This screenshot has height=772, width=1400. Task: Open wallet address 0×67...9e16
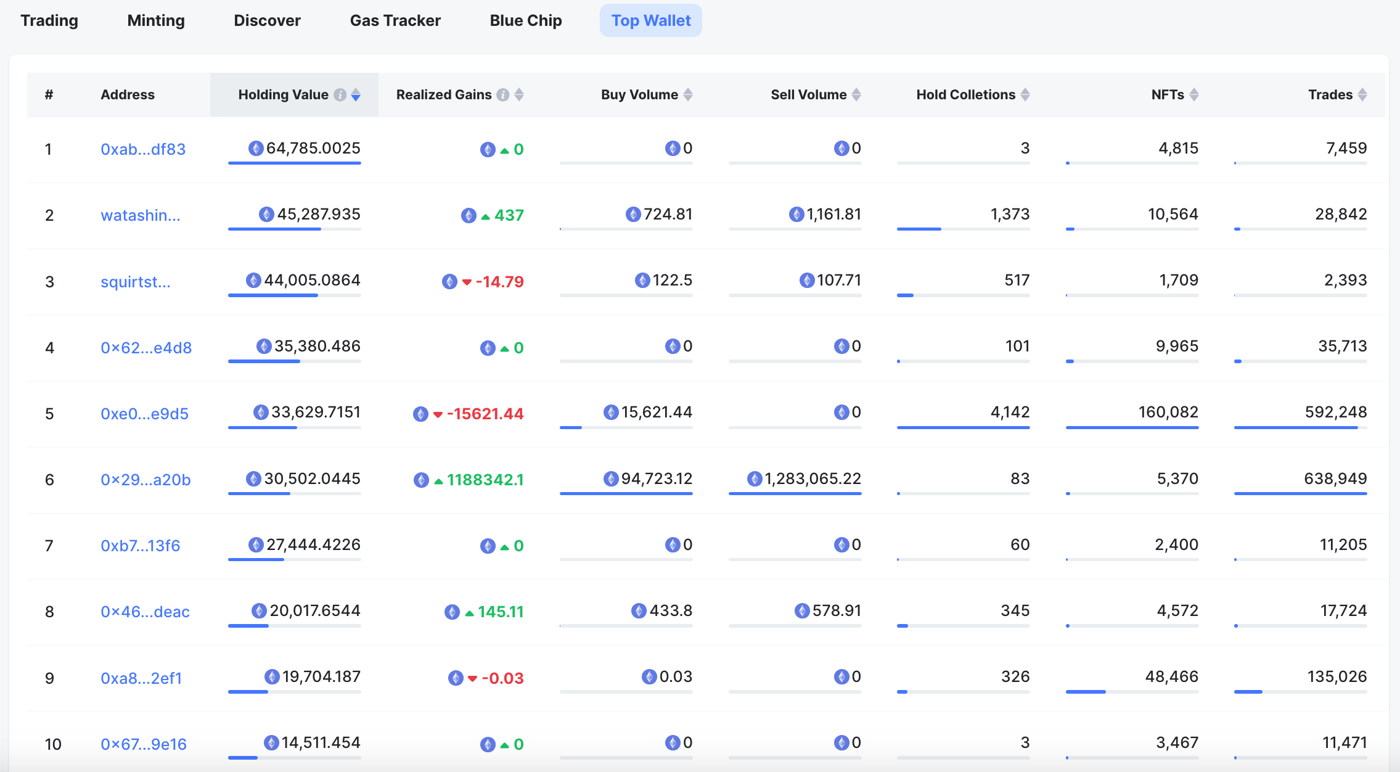tap(144, 744)
